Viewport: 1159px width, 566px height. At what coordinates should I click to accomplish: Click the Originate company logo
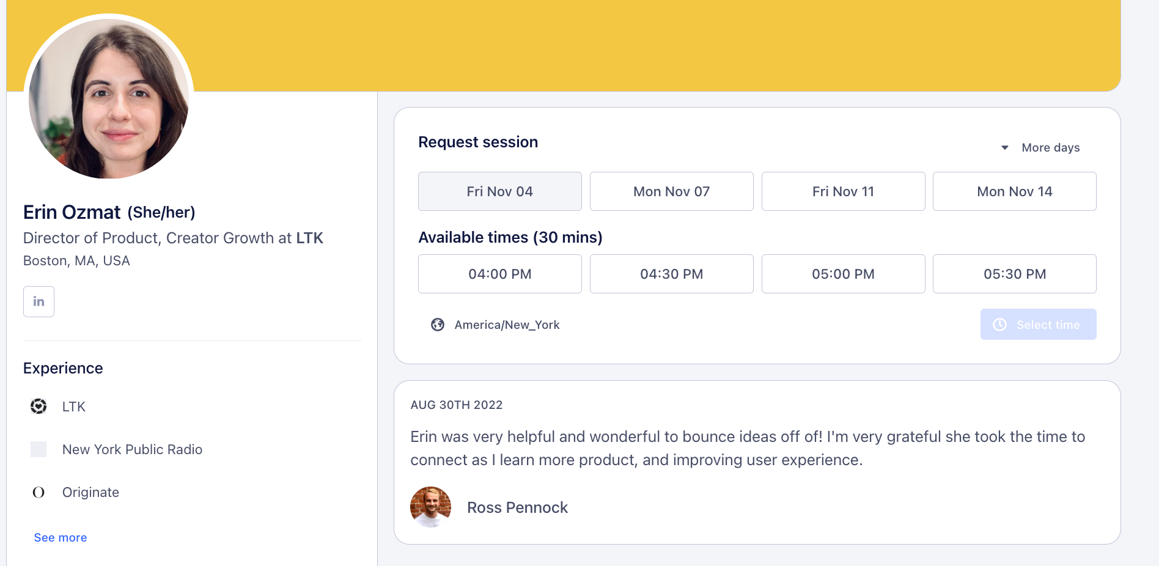pos(39,492)
